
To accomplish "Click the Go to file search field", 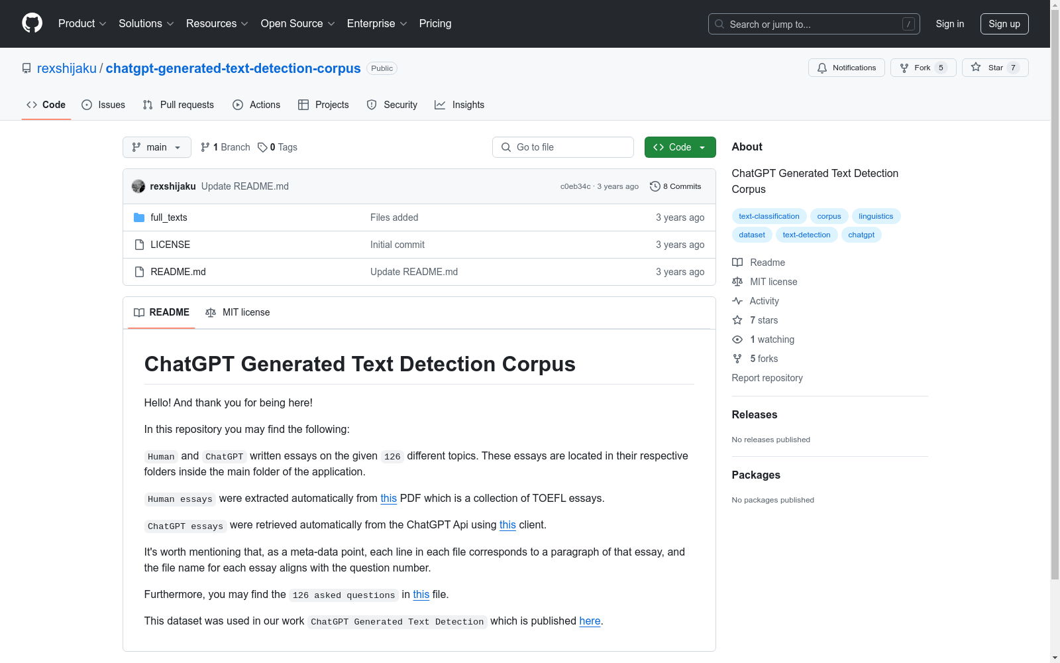I will click(563, 147).
